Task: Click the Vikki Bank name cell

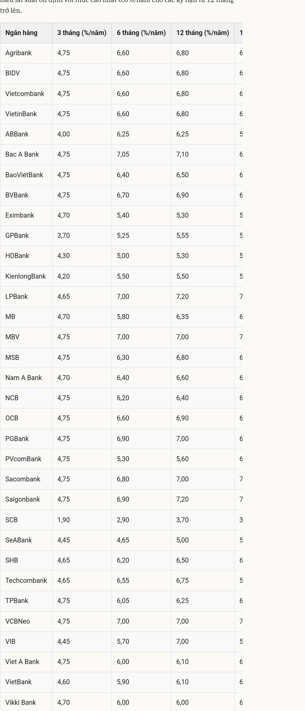Action: 26,702
